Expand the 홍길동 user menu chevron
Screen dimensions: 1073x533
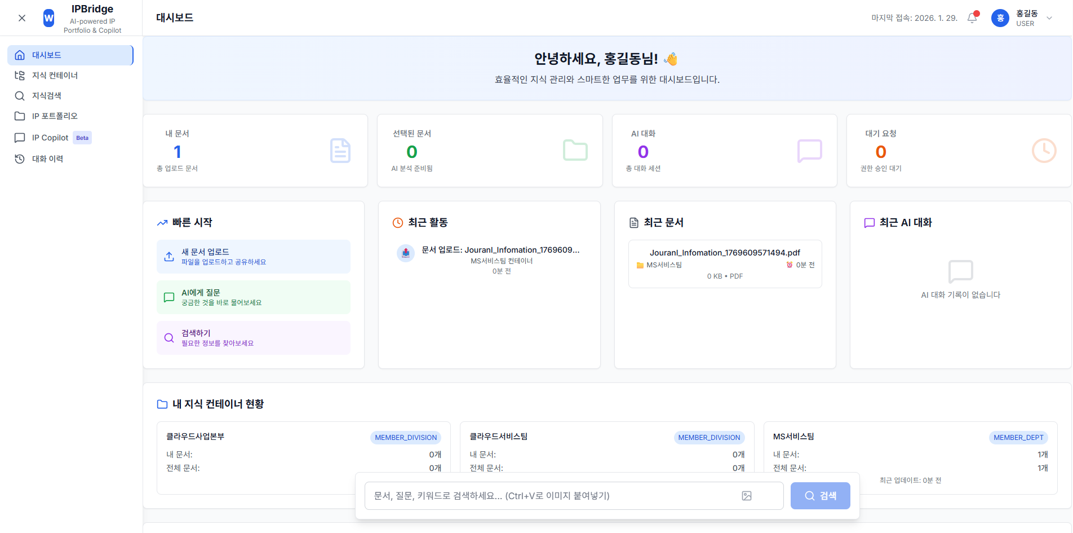[x=1049, y=18]
